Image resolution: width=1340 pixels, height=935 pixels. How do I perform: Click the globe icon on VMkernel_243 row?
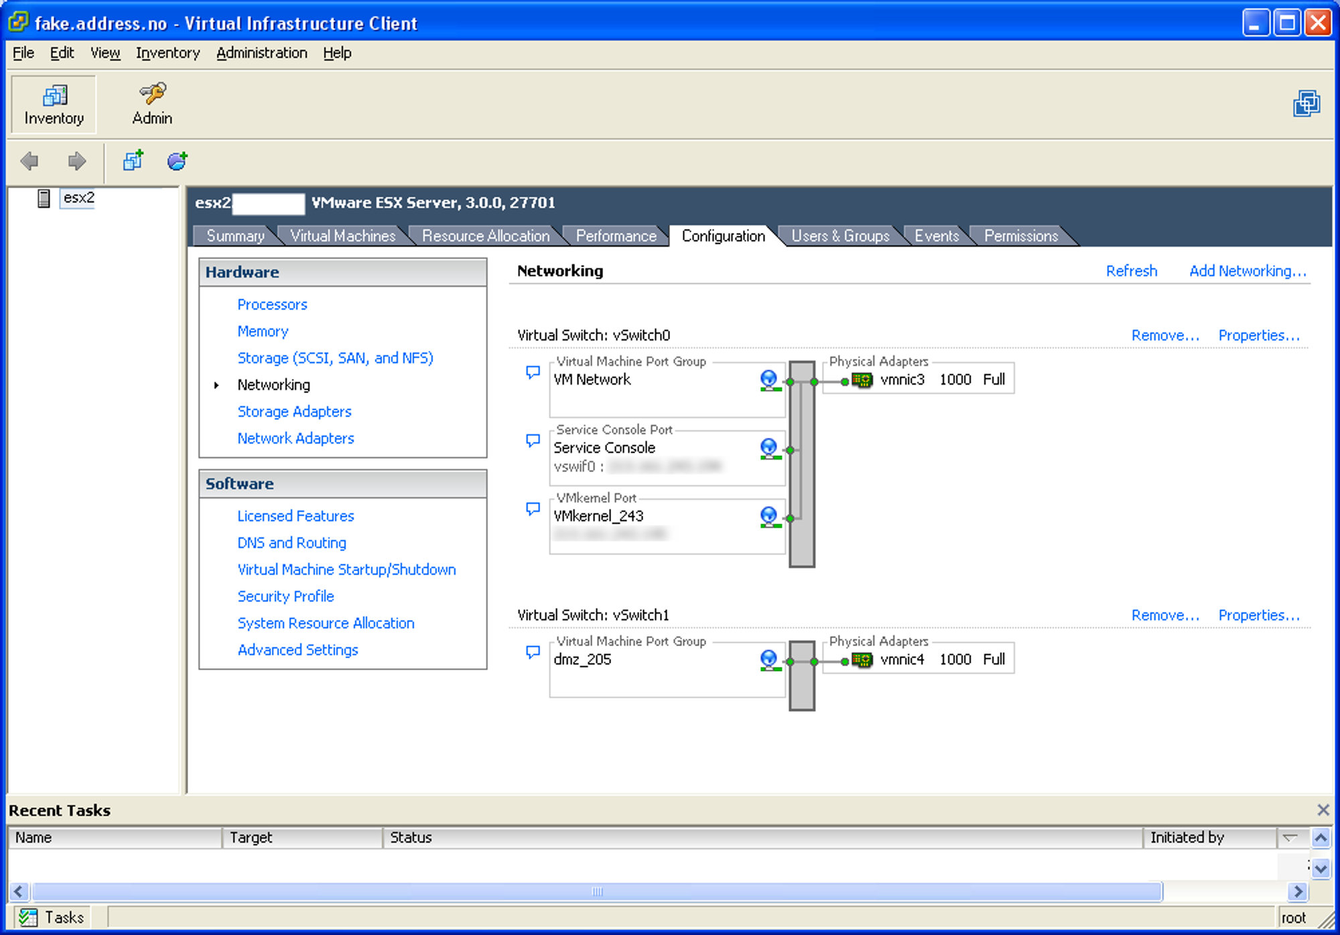770,517
